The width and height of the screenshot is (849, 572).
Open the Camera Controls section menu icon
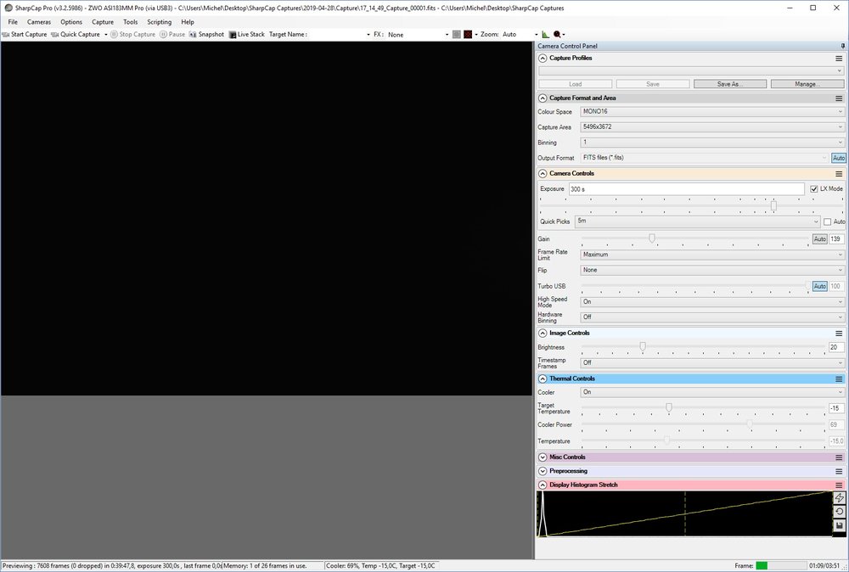click(839, 173)
